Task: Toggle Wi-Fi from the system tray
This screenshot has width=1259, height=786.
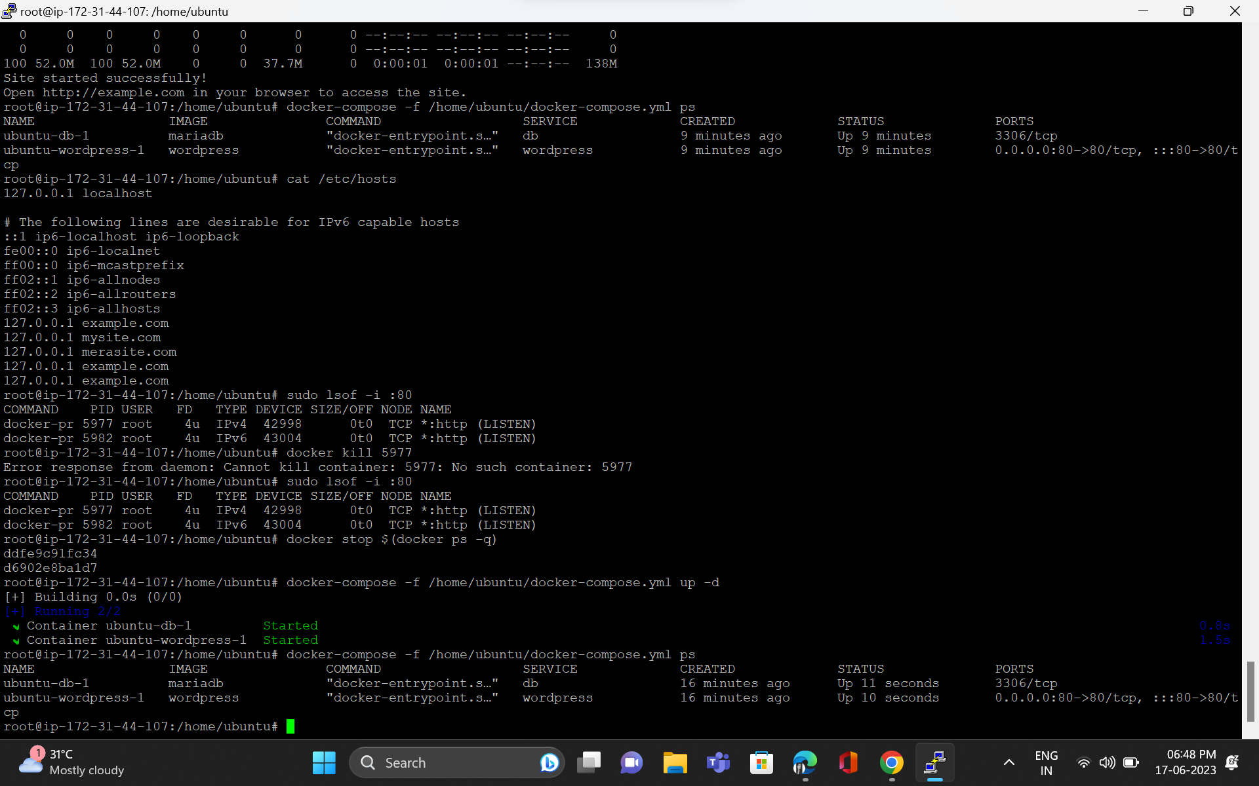Action: (1083, 762)
